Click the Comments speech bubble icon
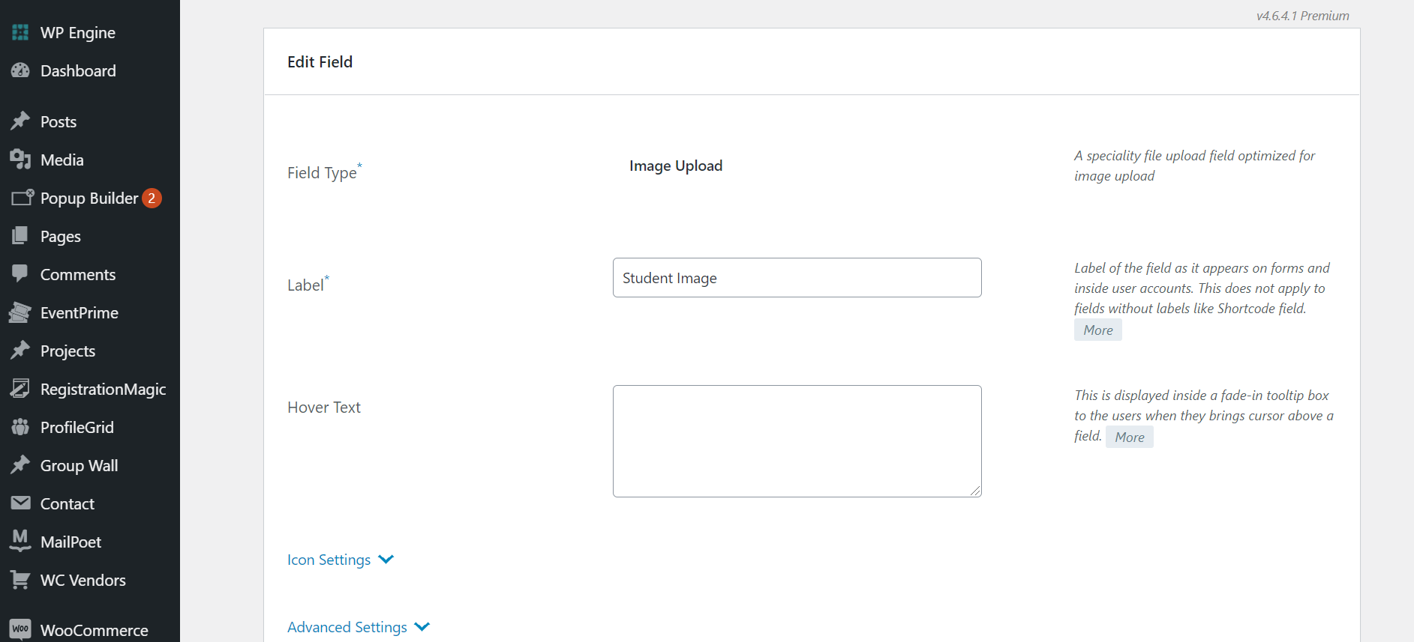Image resolution: width=1414 pixels, height=642 pixels. point(20,274)
